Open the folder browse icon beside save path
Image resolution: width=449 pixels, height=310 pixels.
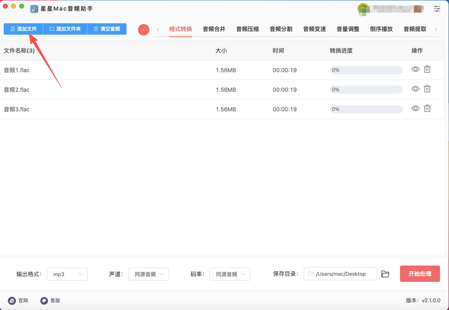[385, 274]
